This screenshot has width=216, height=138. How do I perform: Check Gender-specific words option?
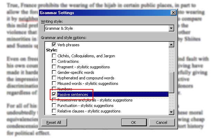(x=54, y=72)
